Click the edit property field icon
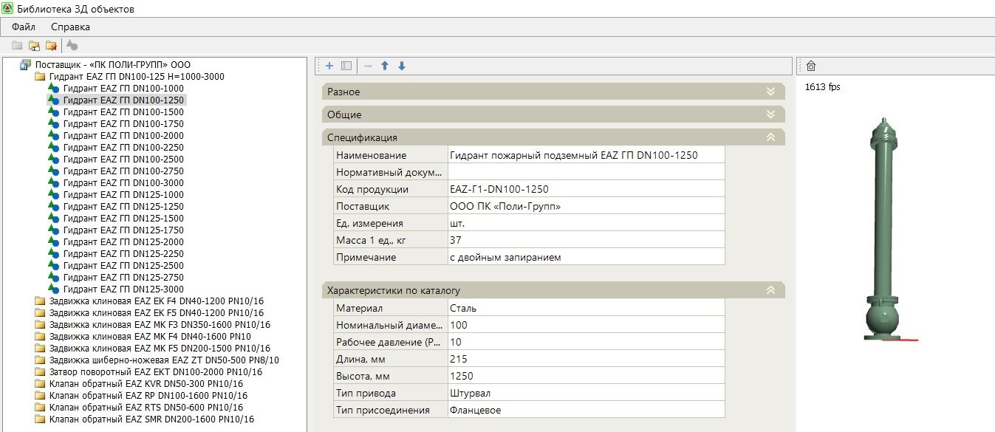This screenshot has width=995, height=432. tap(346, 66)
